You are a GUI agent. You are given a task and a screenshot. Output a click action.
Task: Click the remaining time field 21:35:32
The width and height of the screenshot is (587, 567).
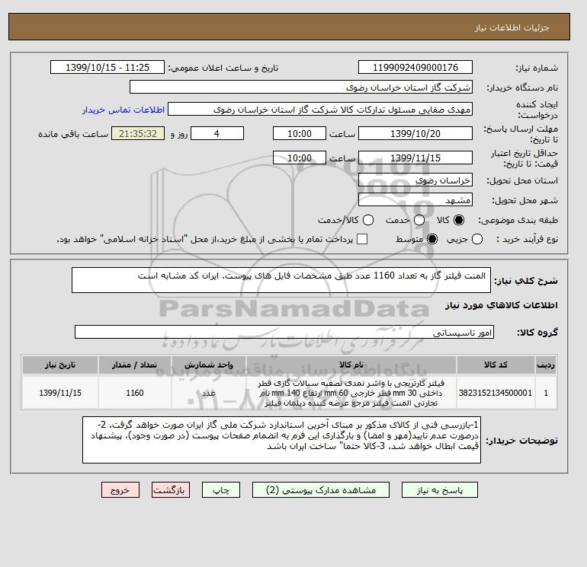[138, 133]
